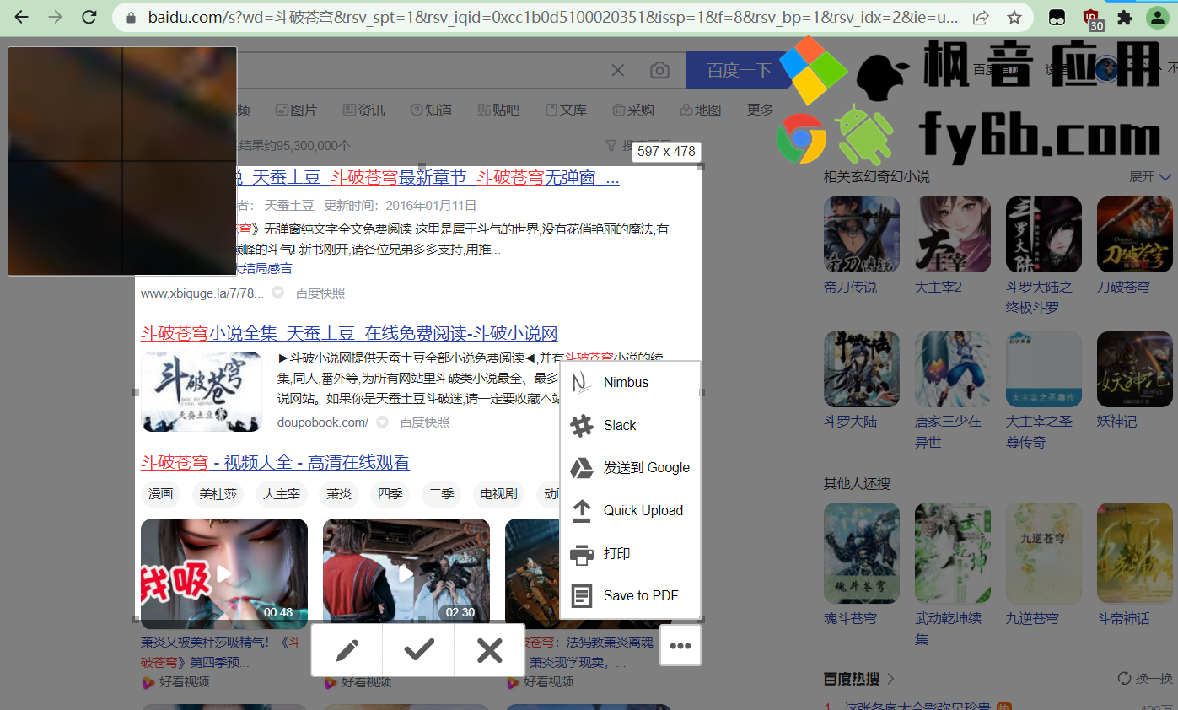Switch to the 文库 search tab

[x=566, y=110]
